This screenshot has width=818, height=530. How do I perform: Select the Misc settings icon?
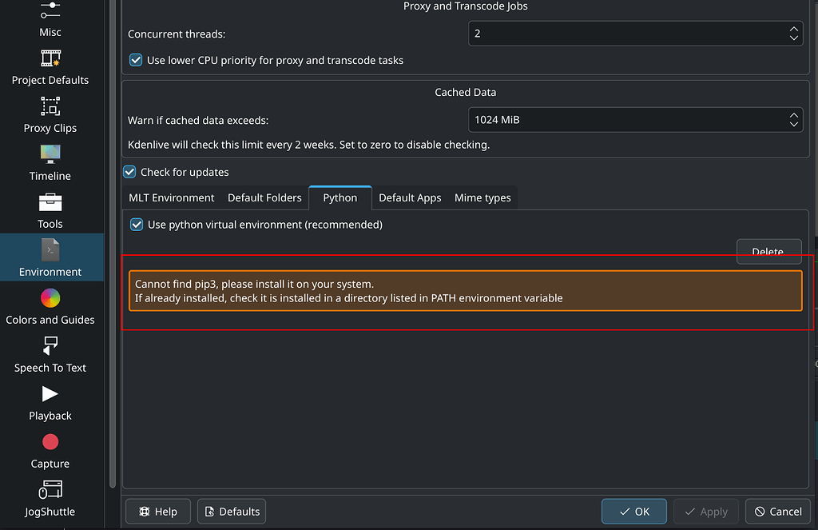click(x=50, y=10)
